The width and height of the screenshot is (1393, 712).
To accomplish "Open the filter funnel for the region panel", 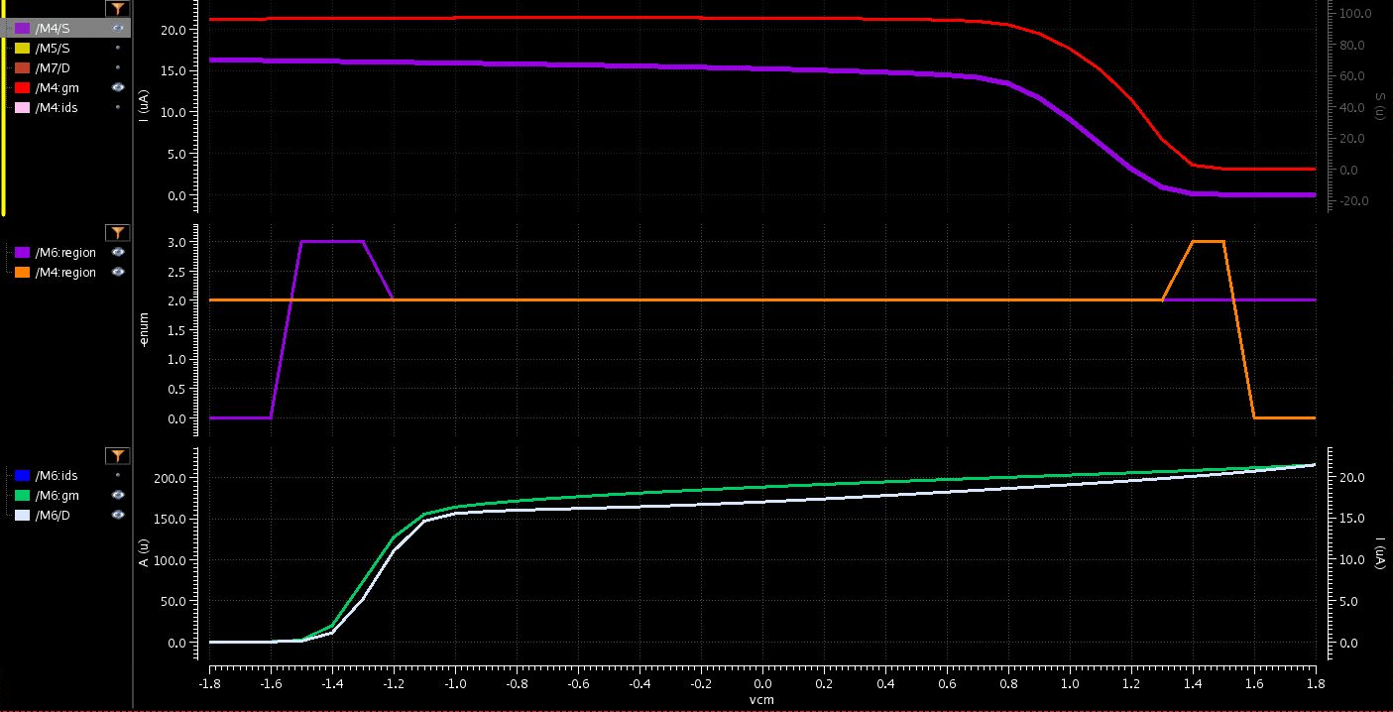I will click(x=118, y=232).
